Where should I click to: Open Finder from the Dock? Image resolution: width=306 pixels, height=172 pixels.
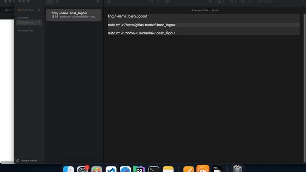[68, 169]
